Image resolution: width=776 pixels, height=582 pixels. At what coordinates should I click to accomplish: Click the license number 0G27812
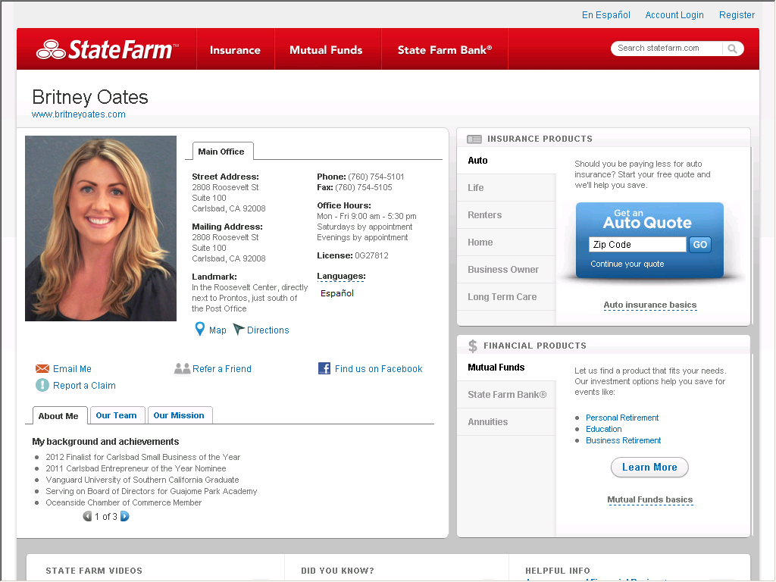pyautogui.click(x=371, y=255)
